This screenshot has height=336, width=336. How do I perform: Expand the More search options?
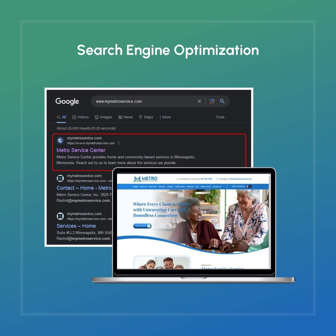click(x=165, y=117)
